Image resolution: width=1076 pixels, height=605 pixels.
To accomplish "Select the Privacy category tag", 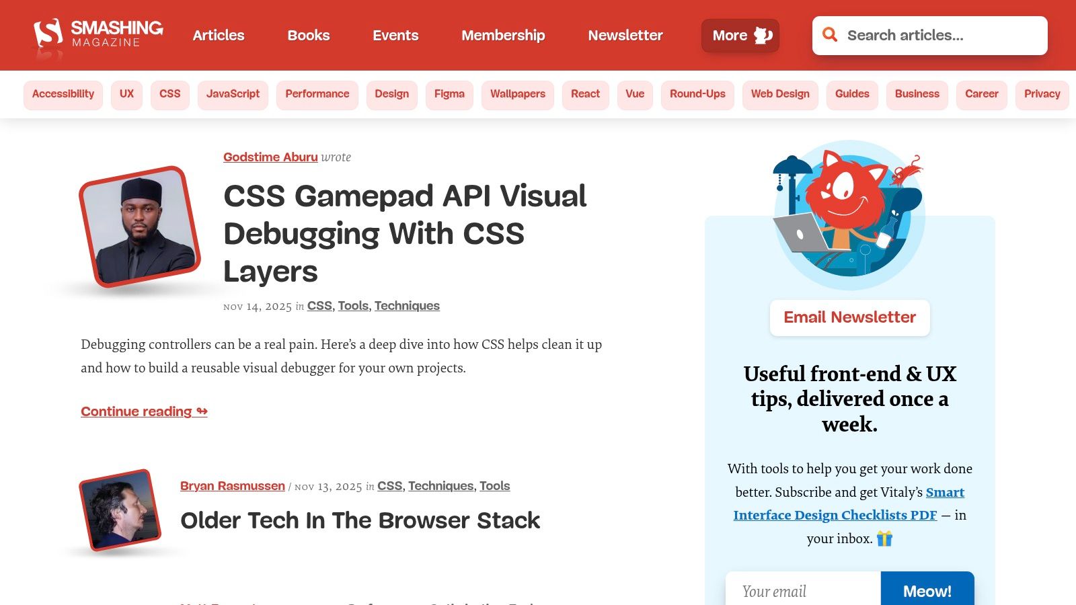I will (x=1042, y=95).
